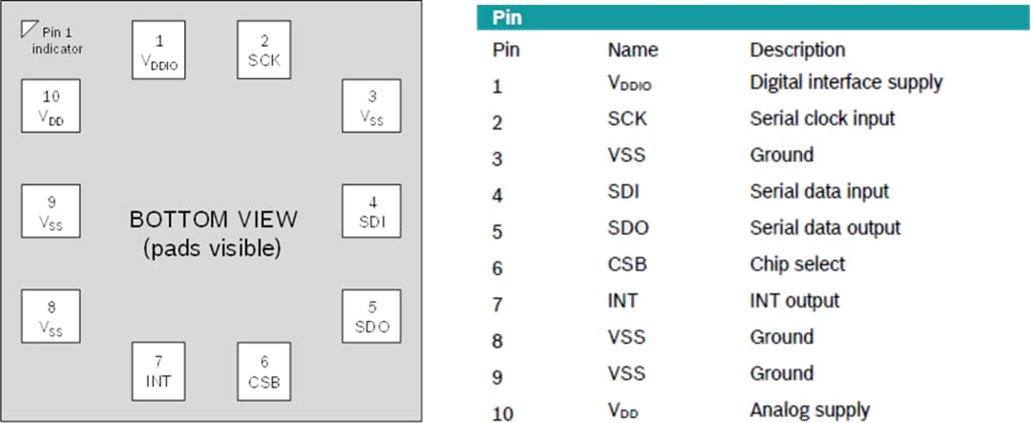Screen dimensions: 1031x423
Task: Select the INT output description text
Action: click(x=794, y=301)
